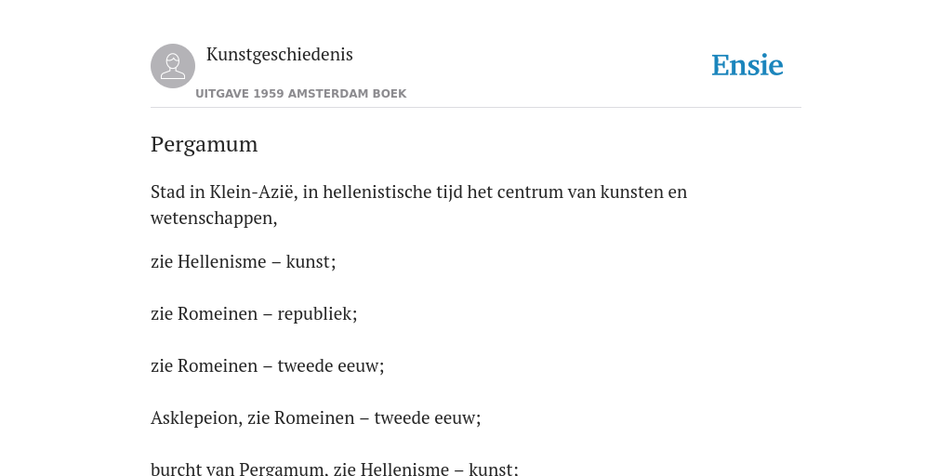This screenshot has width=952, height=476.
Task: Click the horizontal divider under the header
Action: [x=476, y=108]
